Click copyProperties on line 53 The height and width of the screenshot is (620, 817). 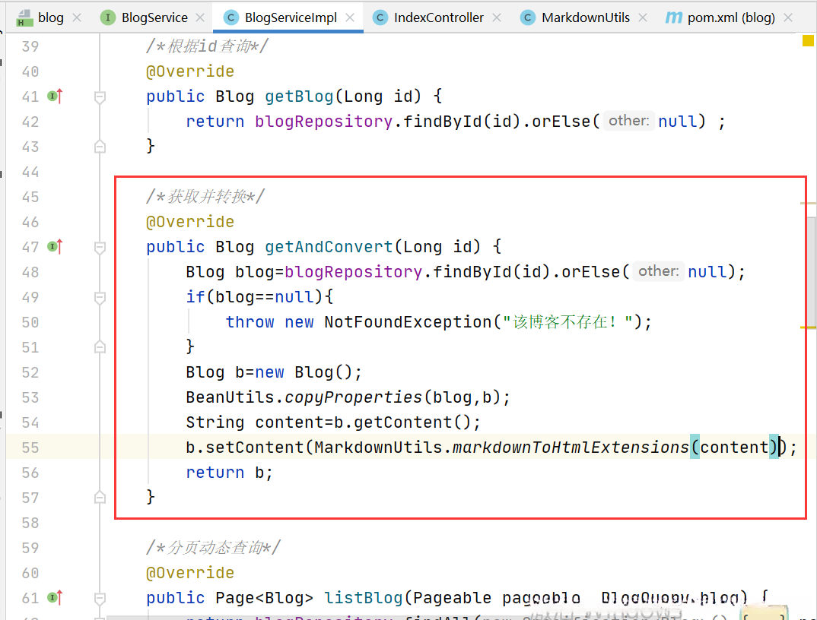pos(353,397)
